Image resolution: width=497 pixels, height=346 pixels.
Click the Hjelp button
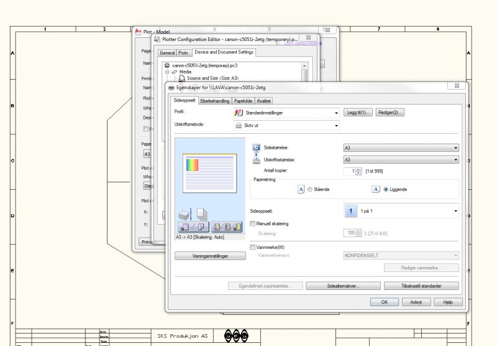click(448, 302)
